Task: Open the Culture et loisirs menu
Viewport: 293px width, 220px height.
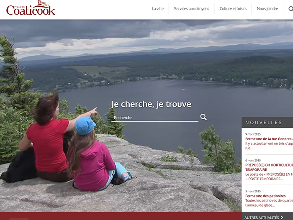Action: pos(233,9)
